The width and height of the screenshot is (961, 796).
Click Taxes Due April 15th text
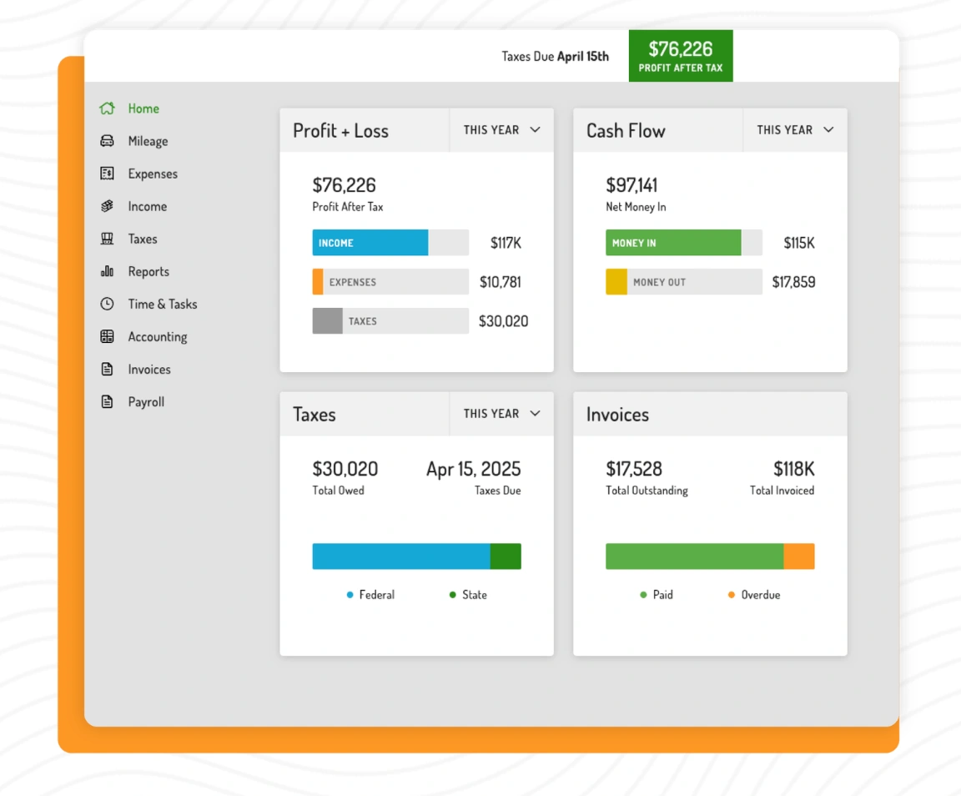556,57
